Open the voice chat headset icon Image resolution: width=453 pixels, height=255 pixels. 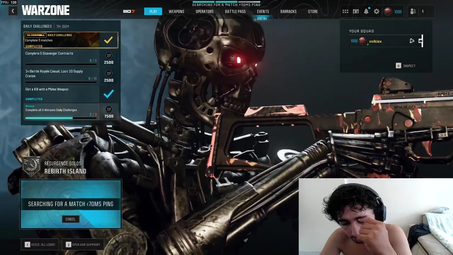click(356, 11)
